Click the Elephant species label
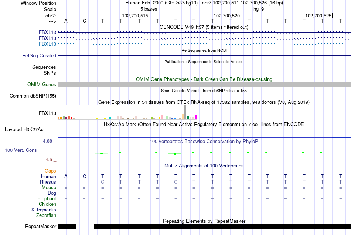The image size is (351, 235). (47, 199)
